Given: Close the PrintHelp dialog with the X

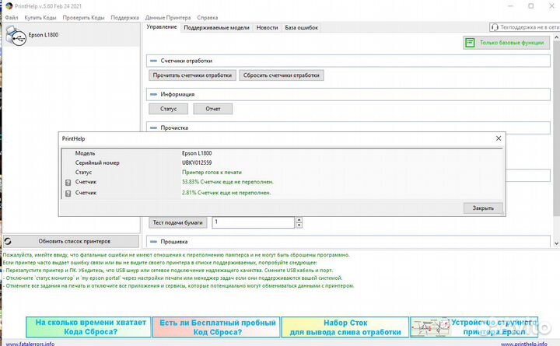Looking at the screenshot, I should tap(499, 138).
